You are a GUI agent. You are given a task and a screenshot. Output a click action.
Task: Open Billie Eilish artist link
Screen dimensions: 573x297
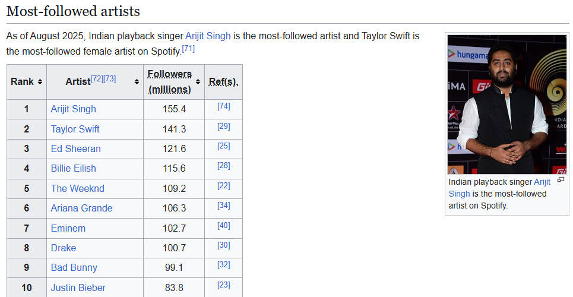pos(73,168)
